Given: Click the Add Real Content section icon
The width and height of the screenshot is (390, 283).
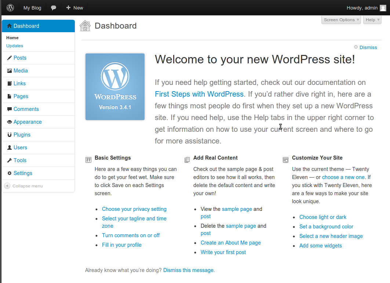Looking at the screenshot, I should pyautogui.click(x=187, y=160).
